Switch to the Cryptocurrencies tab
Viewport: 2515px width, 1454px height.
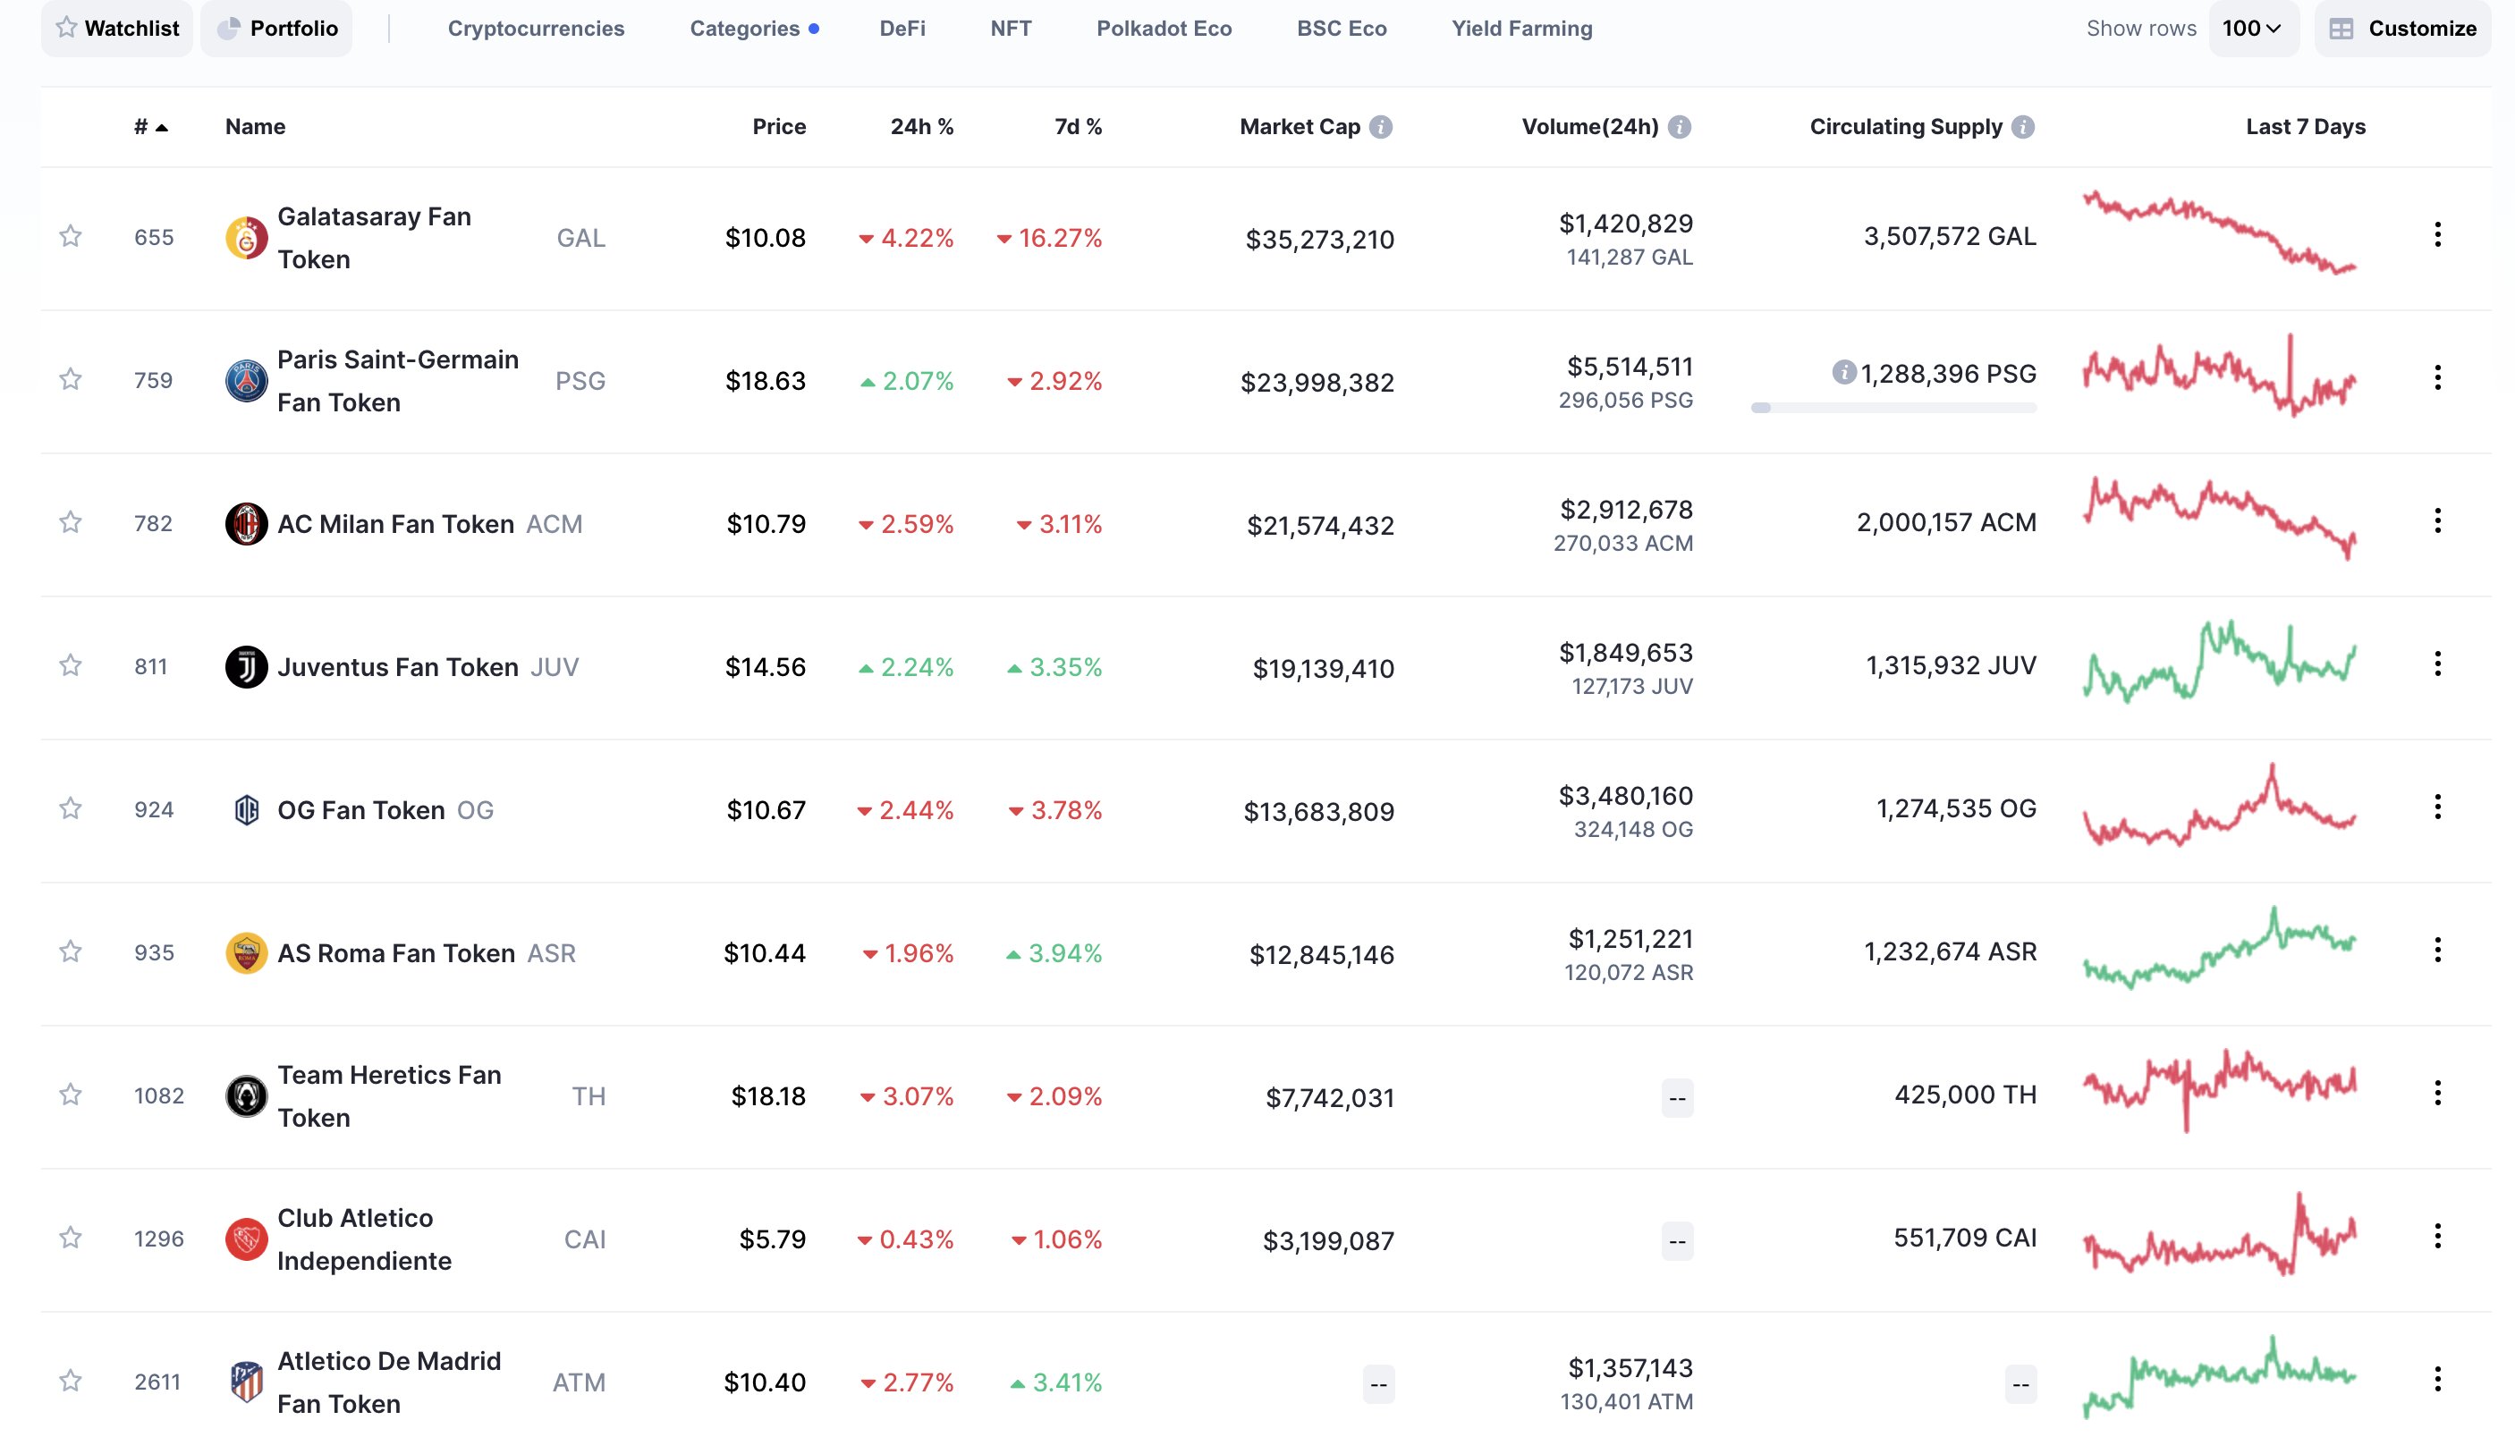click(536, 28)
